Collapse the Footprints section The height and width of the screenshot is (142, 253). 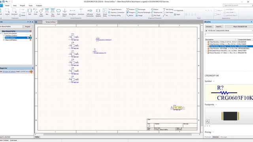(216, 105)
